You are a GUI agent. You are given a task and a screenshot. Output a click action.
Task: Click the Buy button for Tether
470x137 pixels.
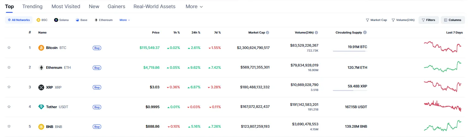[97, 107]
